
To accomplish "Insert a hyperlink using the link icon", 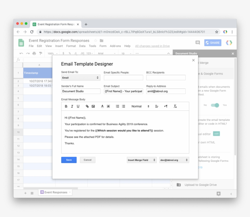I will pos(87,106).
